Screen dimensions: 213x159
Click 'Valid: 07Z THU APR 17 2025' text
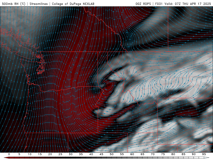188,4
